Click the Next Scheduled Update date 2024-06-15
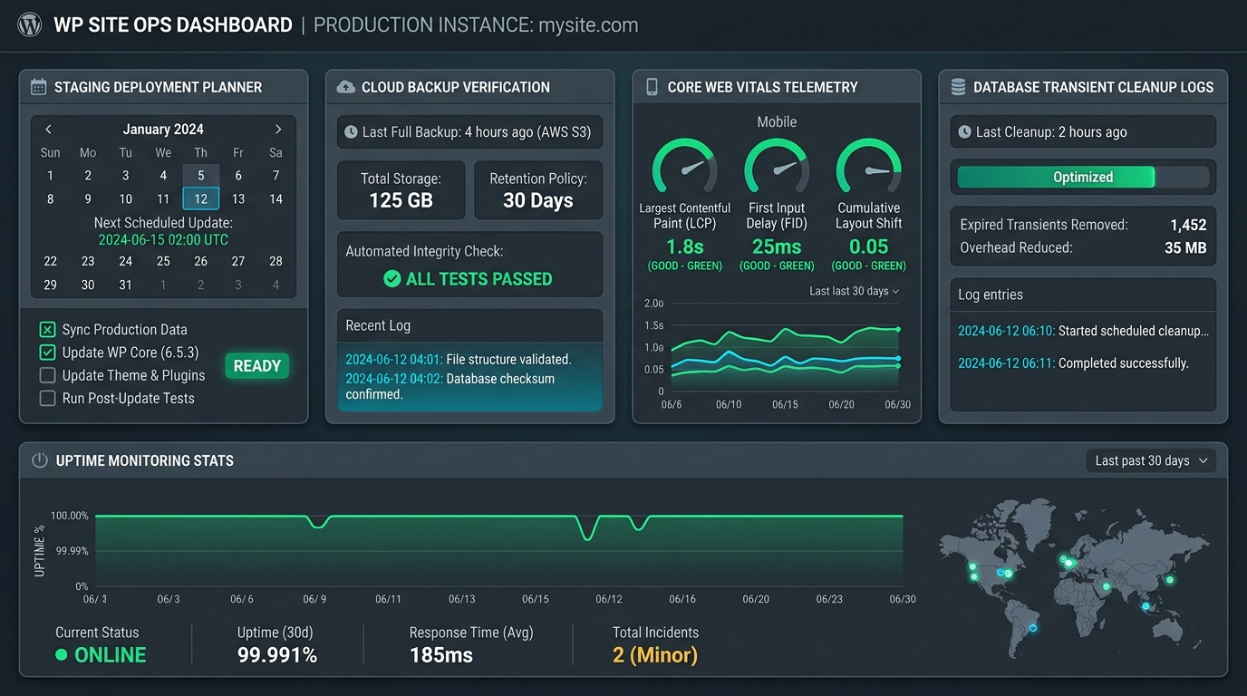Screen dimensions: 1247x696 click(x=163, y=240)
